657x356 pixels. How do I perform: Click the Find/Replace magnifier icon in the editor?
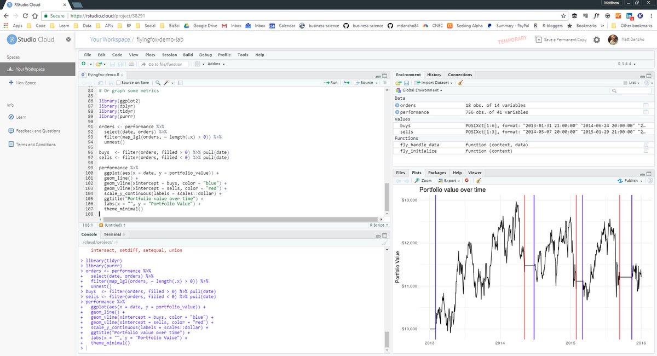158,83
